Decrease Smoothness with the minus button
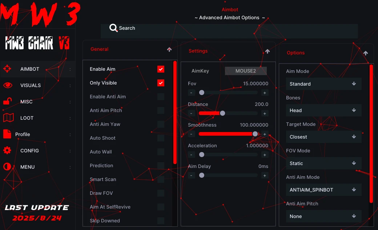378x230 pixels. coord(191,134)
